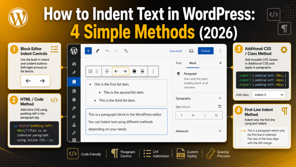Open the Users sidebar icon
The height and width of the screenshot is (167, 296).
coord(74,125)
